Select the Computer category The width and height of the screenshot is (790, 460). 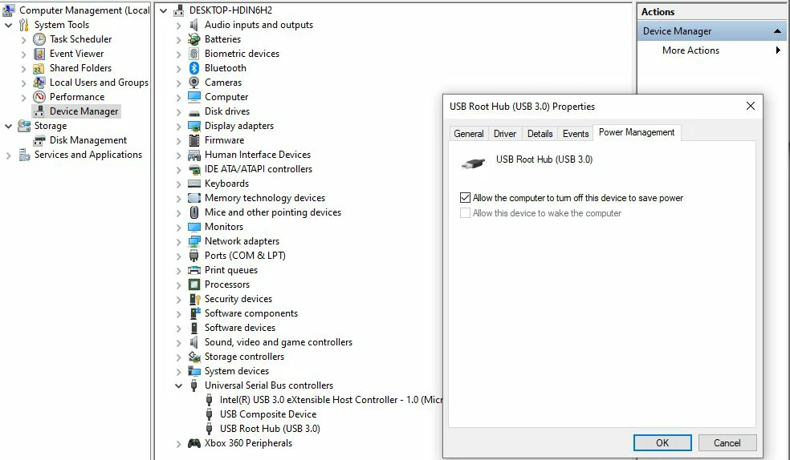coord(226,97)
